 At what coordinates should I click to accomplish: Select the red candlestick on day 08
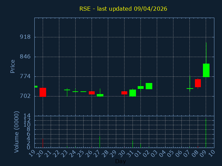(x=198, y=83)
